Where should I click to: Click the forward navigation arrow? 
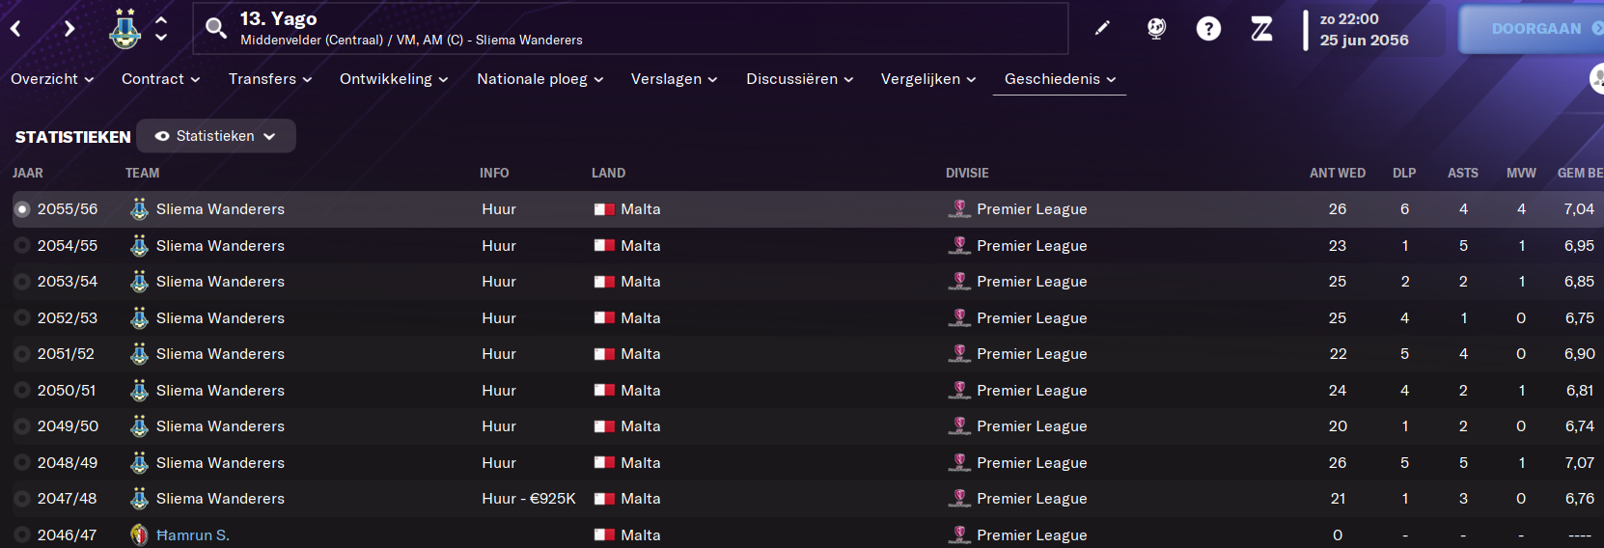point(69,29)
